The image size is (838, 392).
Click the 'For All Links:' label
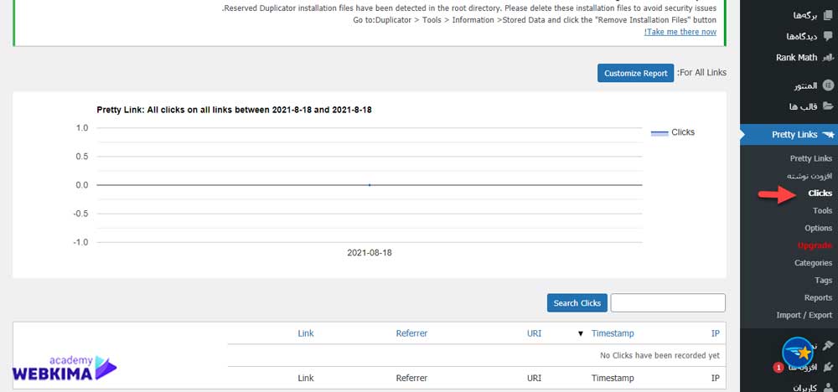(x=701, y=73)
